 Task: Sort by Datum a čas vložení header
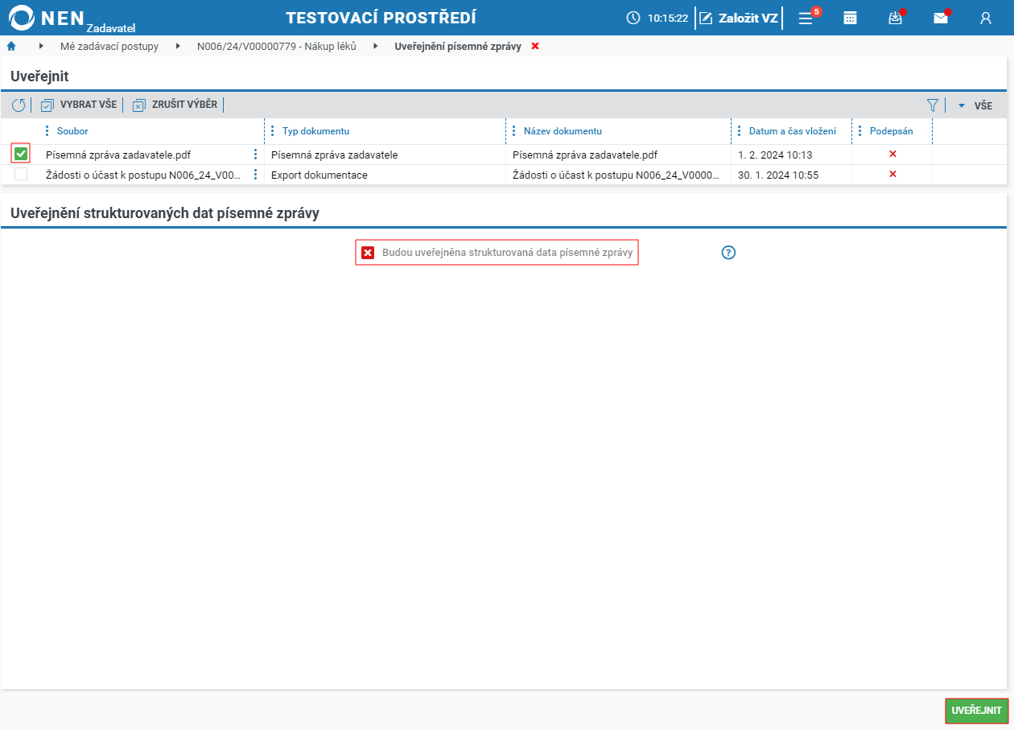click(x=793, y=131)
